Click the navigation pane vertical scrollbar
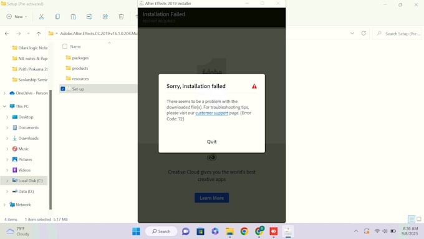Image resolution: width=424 pixels, height=239 pixels. (x=51, y=149)
